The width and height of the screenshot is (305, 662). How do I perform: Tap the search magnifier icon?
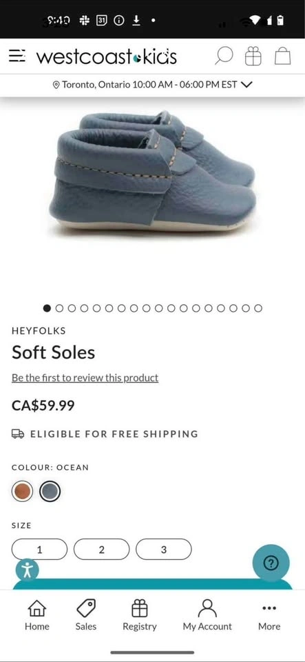click(224, 56)
